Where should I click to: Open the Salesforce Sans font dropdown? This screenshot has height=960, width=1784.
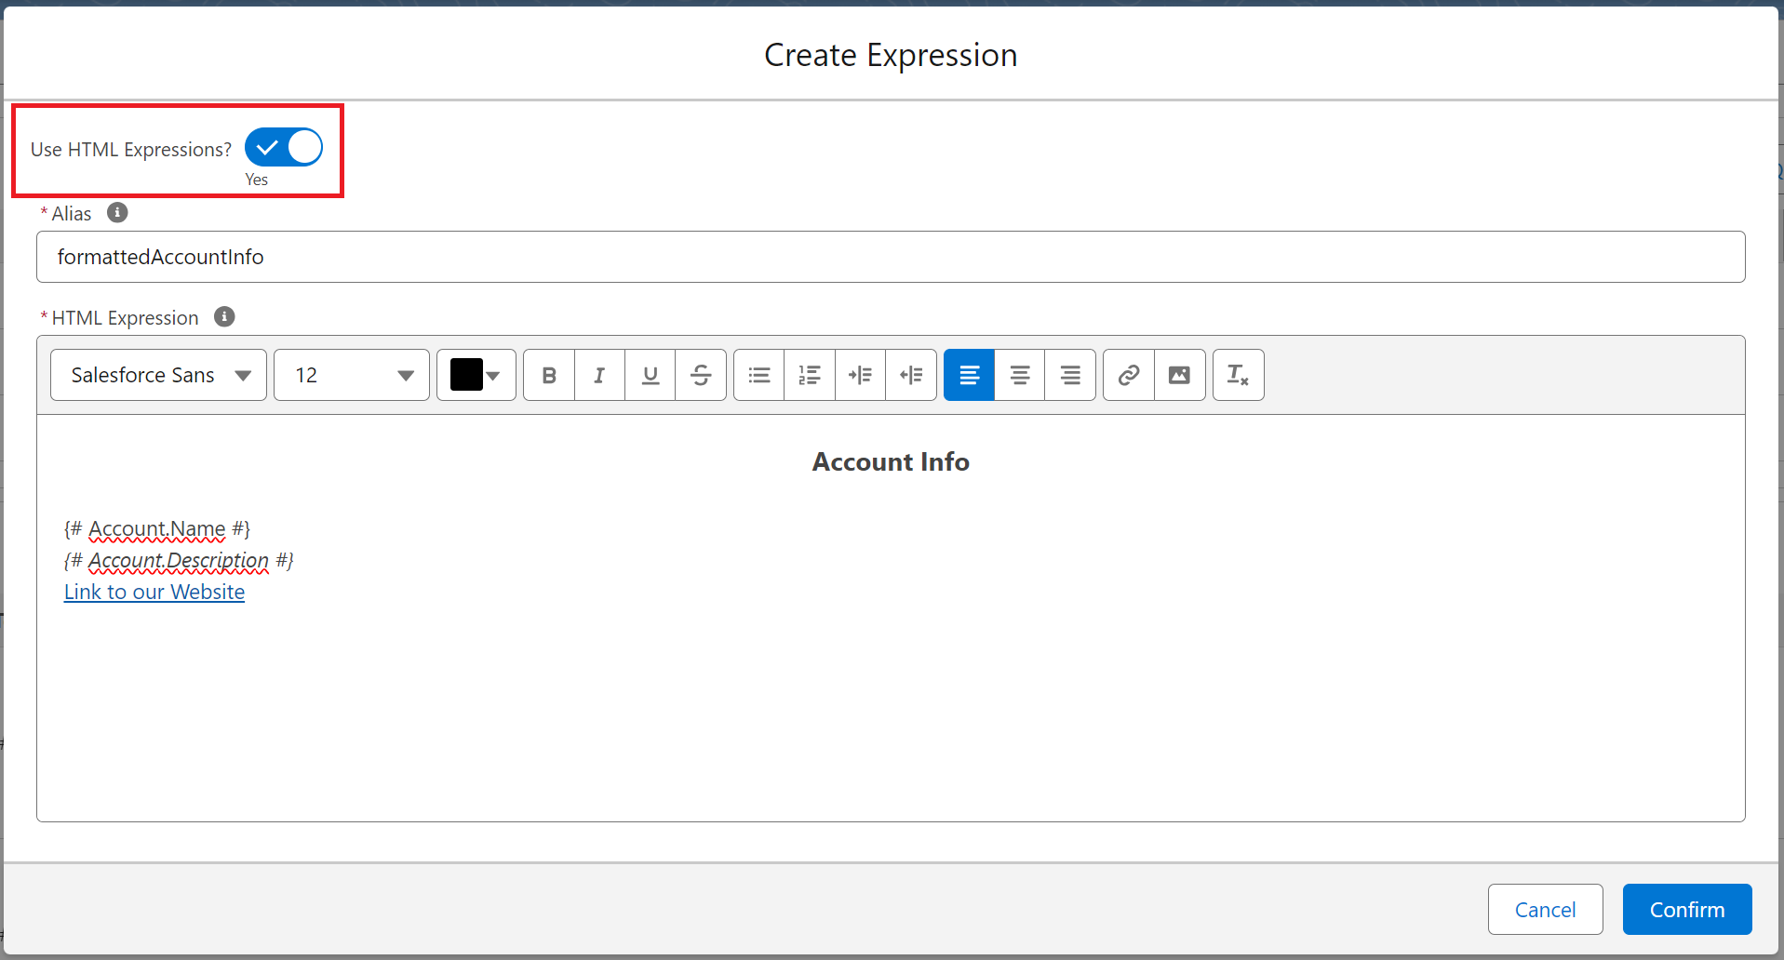coord(158,375)
